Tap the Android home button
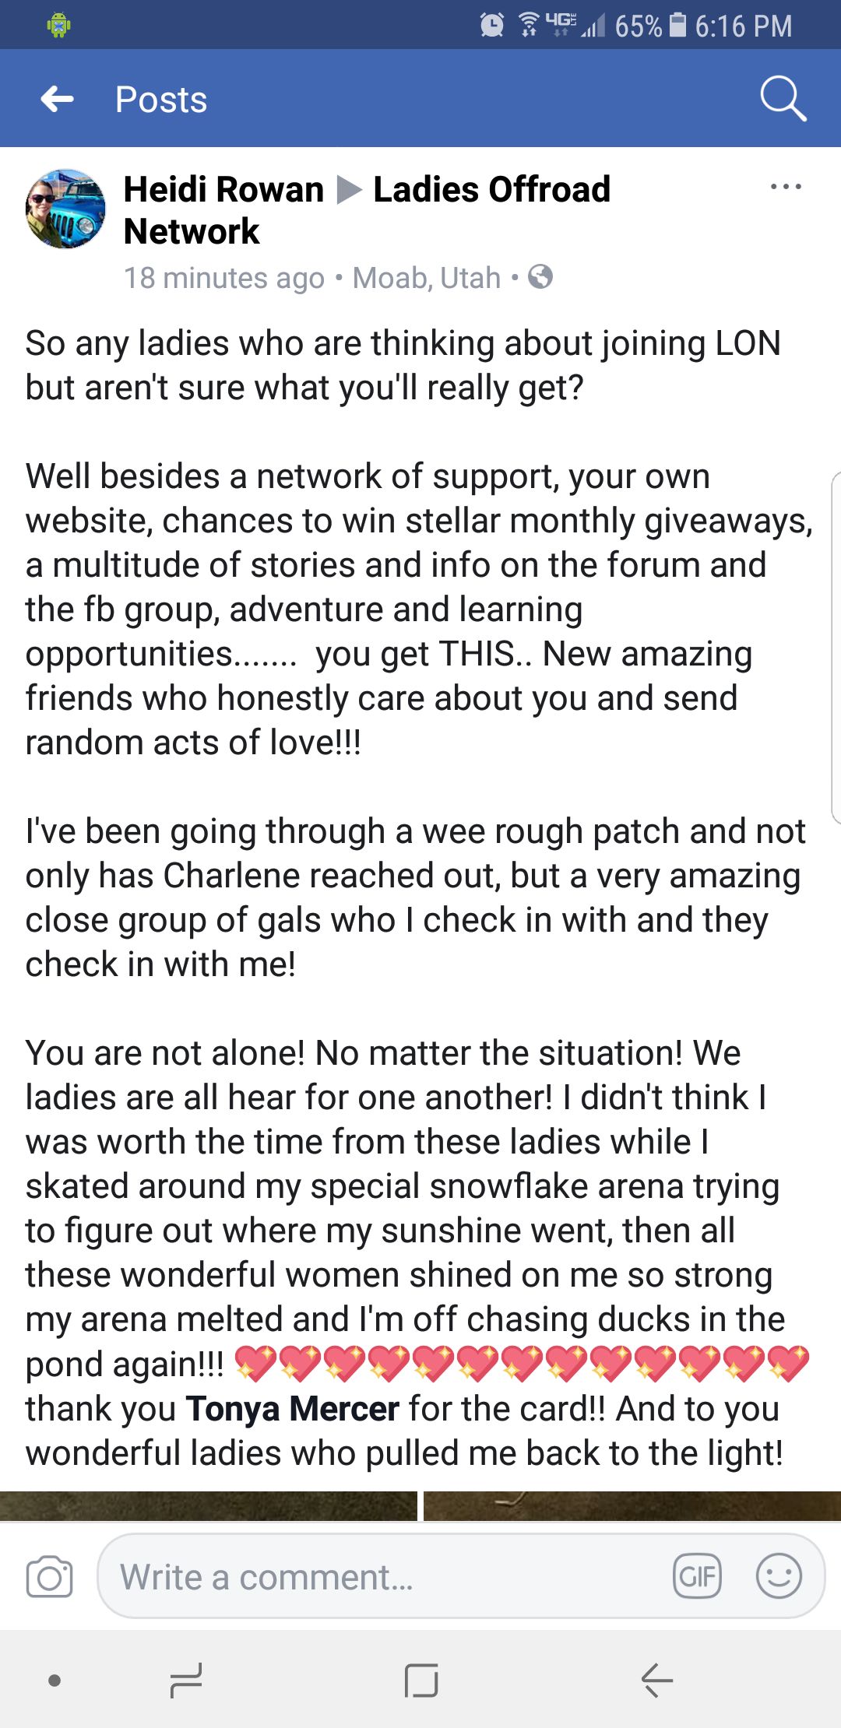841x1728 pixels. [x=421, y=1680]
